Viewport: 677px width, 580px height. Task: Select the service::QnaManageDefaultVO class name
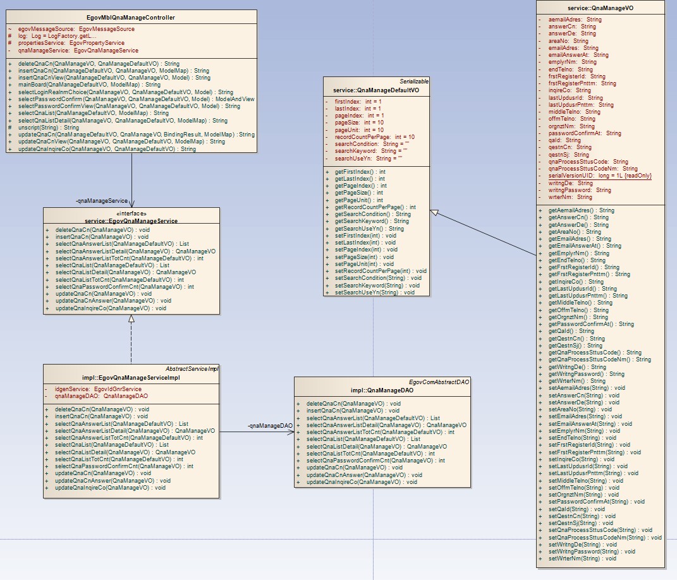click(376, 90)
